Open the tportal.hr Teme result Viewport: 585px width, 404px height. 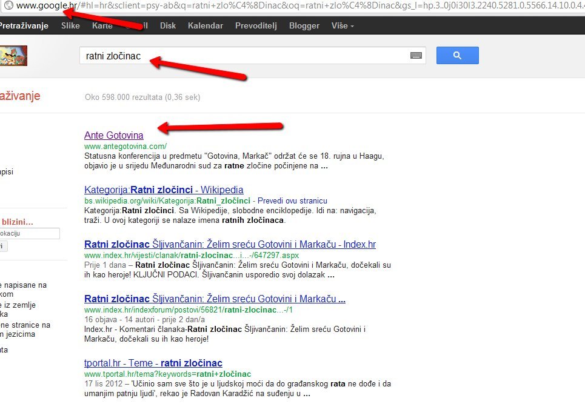coord(153,363)
